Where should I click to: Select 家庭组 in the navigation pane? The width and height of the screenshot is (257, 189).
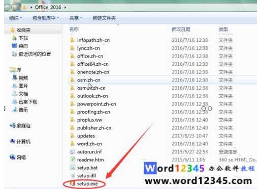click(23, 126)
